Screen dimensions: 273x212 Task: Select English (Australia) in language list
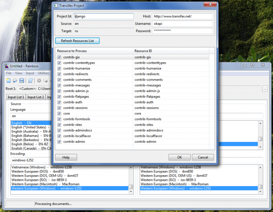pos(31,132)
